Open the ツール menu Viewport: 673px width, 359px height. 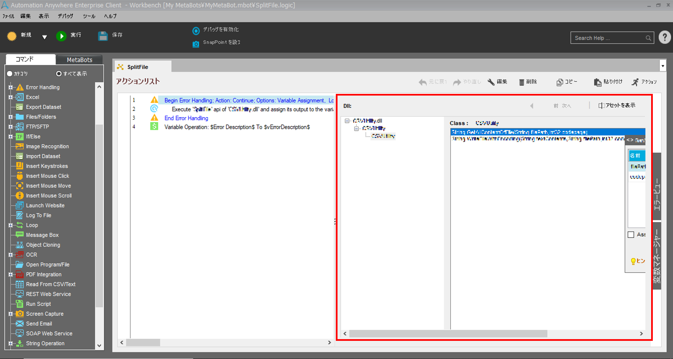click(x=89, y=16)
